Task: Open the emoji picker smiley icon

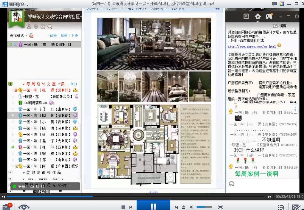Action: pyautogui.click(x=232, y=184)
